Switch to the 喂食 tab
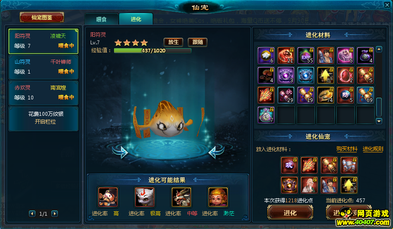This screenshot has width=393, height=229. [101, 19]
